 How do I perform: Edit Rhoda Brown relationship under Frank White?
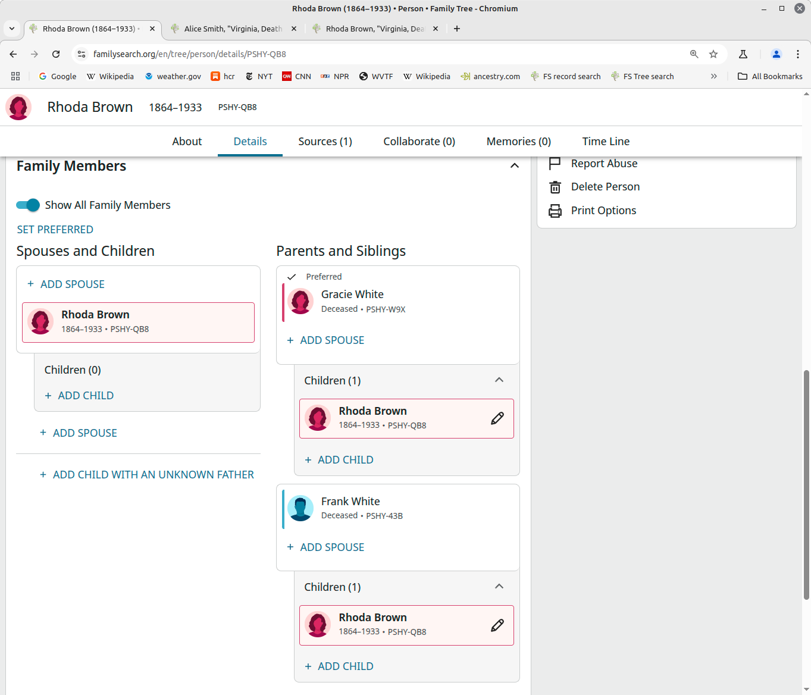tap(497, 625)
